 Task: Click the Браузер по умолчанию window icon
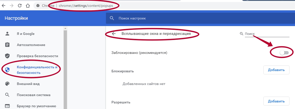pos(7,106)
